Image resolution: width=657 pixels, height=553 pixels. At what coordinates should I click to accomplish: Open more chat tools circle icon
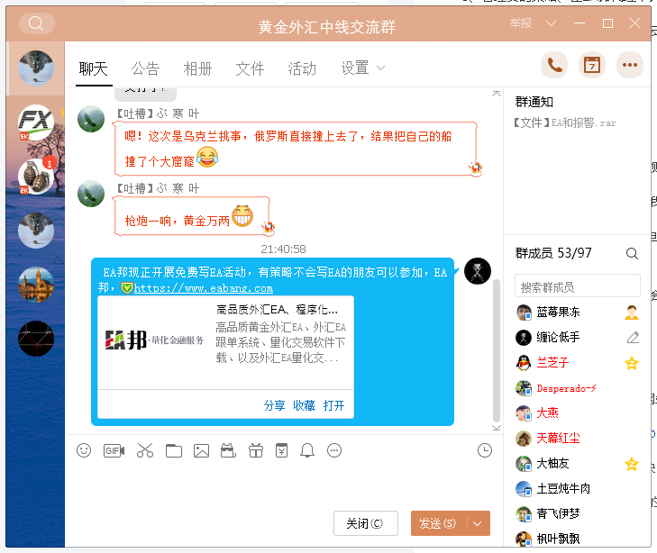334,450
